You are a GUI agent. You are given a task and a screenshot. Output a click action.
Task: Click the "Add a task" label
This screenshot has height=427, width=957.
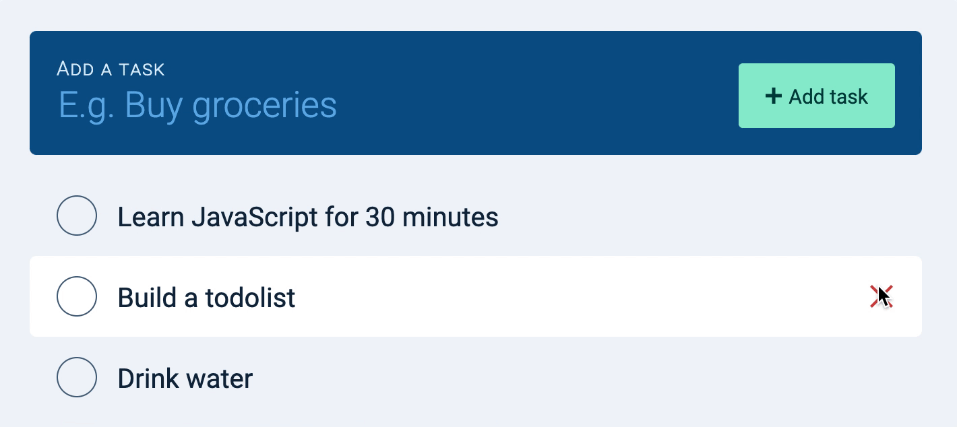pos(111,69)
